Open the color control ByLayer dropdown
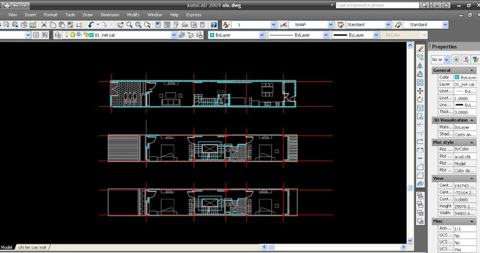 262,35
